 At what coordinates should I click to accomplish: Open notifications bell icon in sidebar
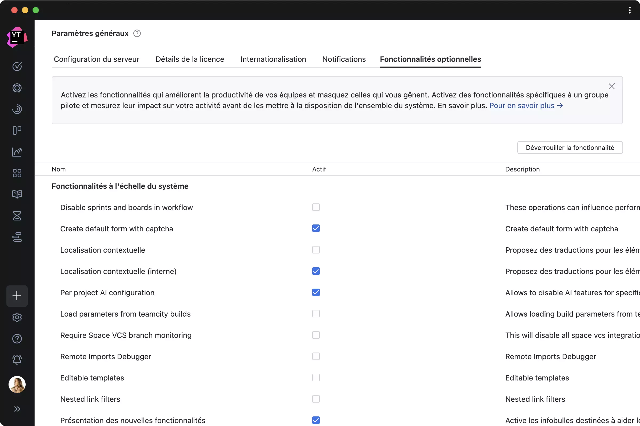[17, 360]
